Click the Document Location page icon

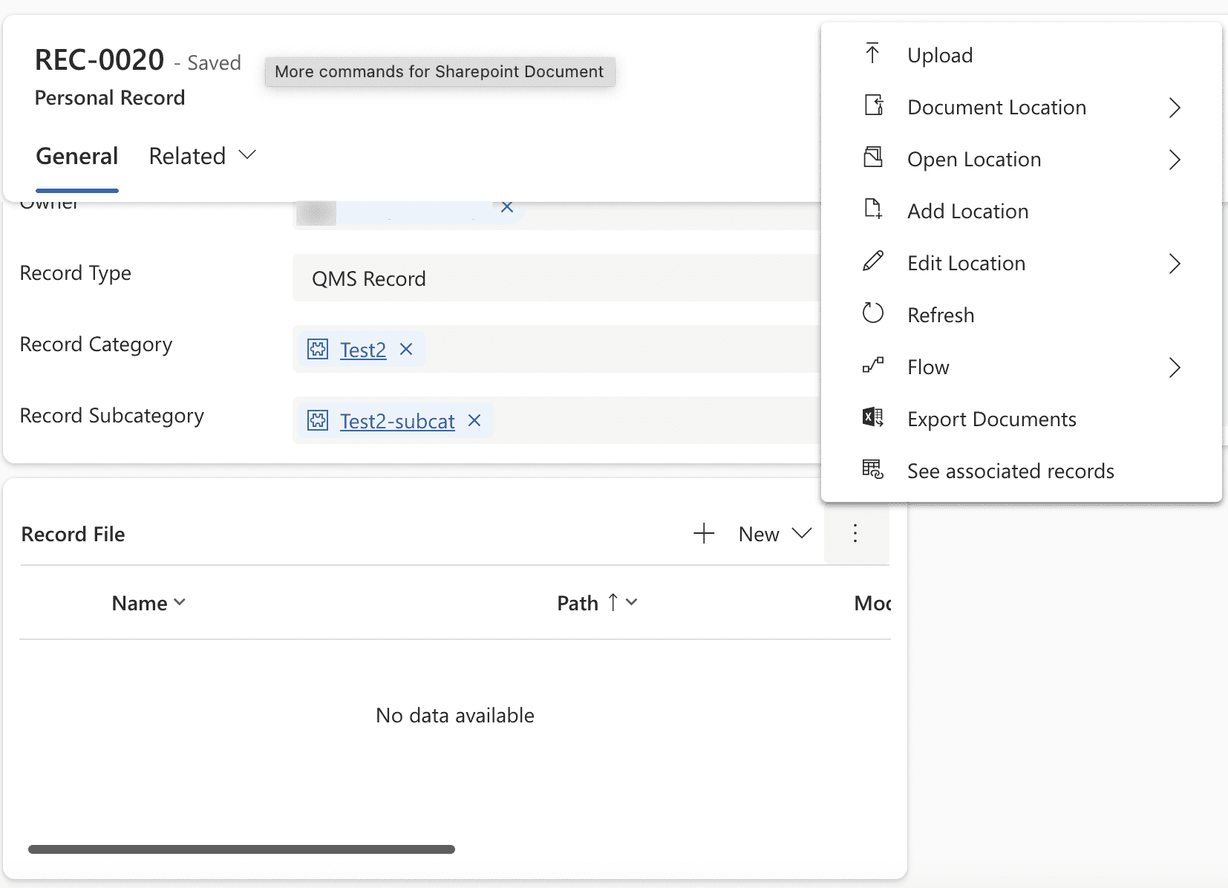coord(874,105)
